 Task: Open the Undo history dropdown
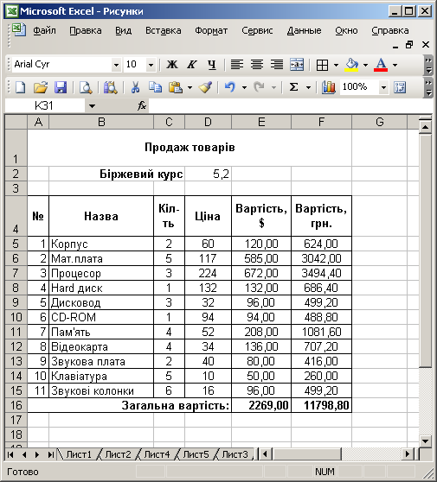tap(244, 87)
